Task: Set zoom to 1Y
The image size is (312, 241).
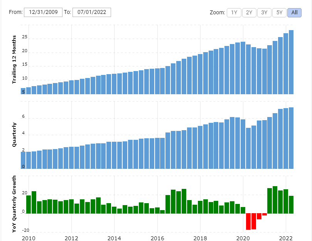Action: tap(234, 12)
